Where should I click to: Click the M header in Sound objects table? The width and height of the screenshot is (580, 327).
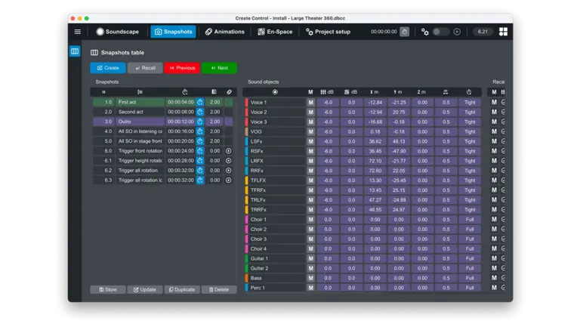coord(310,92)
